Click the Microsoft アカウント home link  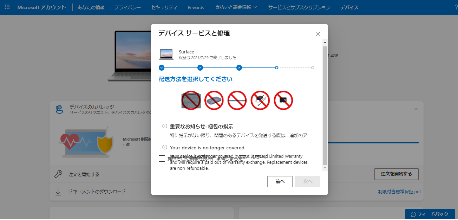pyautogui.click(x=41, y=7)
